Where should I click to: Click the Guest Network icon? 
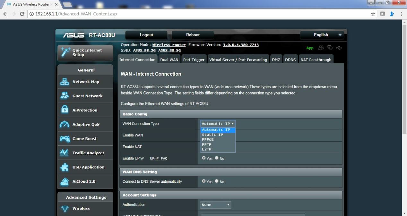(65, 96)
